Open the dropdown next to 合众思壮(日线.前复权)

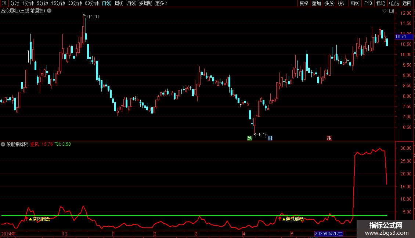click(49, 11)
